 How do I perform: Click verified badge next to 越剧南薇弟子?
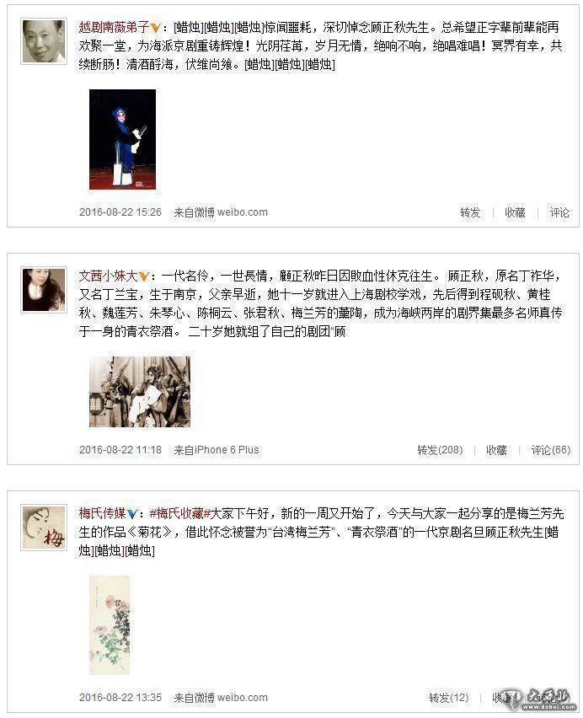(155, 29)
